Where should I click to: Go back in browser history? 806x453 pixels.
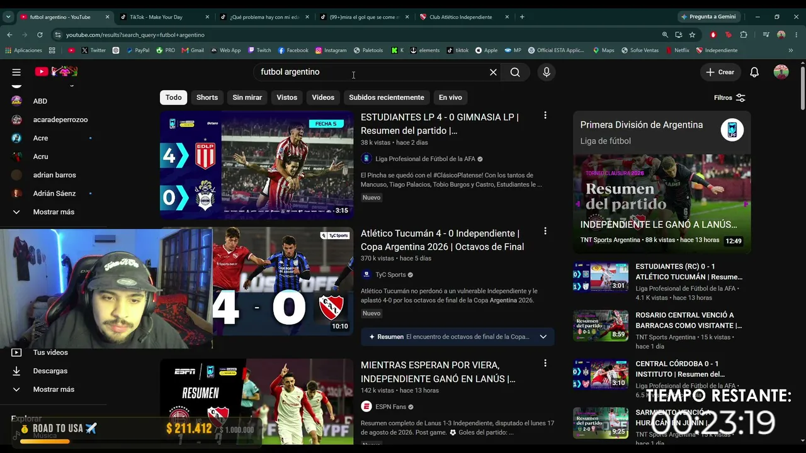tap(9, 35)
